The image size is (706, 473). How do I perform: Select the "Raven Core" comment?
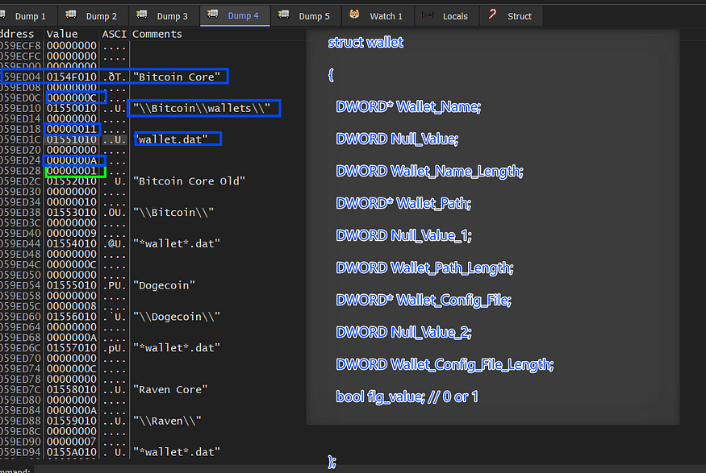click(170, 390)
